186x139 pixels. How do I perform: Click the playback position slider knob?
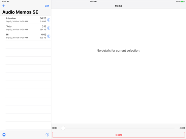click(63, 128)
